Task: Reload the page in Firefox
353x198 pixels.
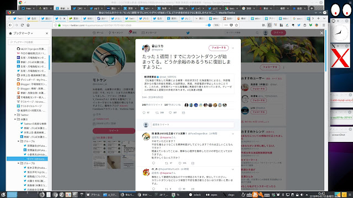Action: pos(22,25)
